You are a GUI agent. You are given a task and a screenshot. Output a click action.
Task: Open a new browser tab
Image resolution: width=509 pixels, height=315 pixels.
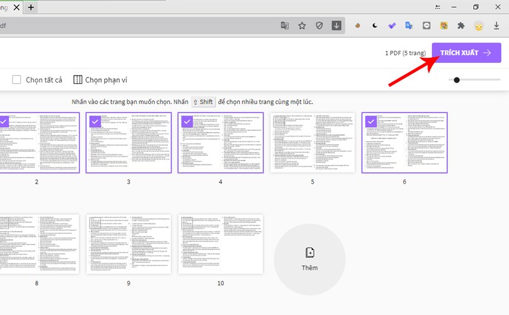[x=31, y=8]
